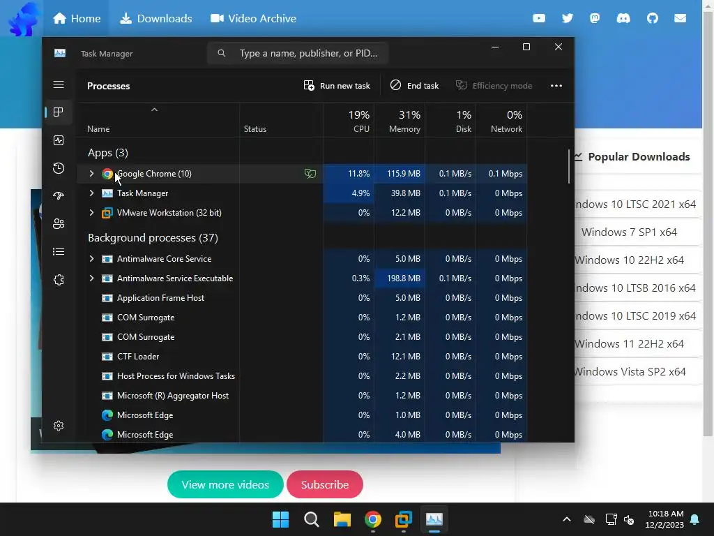Screen dimensions: 714x536
Task: Click Task Manager icon on the taskbar
Action: (x=434, y=519)
